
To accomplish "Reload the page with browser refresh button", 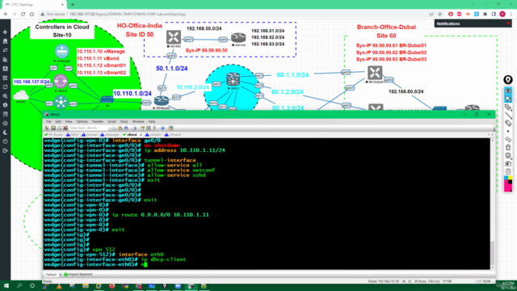I will pyautogui.click(x=23, y=15).
